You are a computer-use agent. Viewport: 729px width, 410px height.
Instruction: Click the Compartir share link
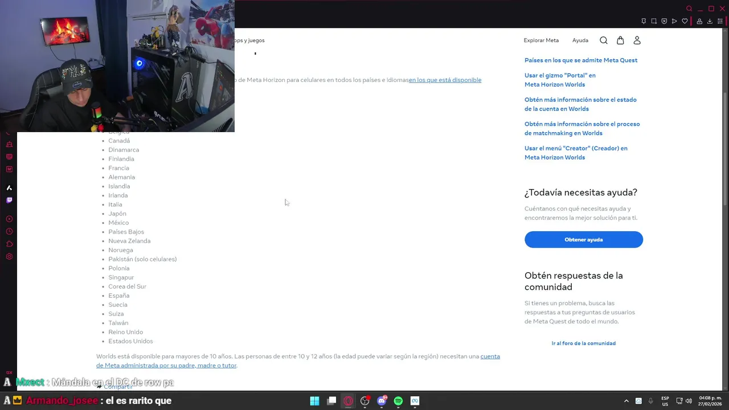[114, 387]
